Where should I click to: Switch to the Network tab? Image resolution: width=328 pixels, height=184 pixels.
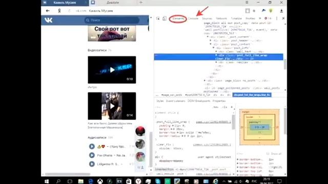point(221,18)
